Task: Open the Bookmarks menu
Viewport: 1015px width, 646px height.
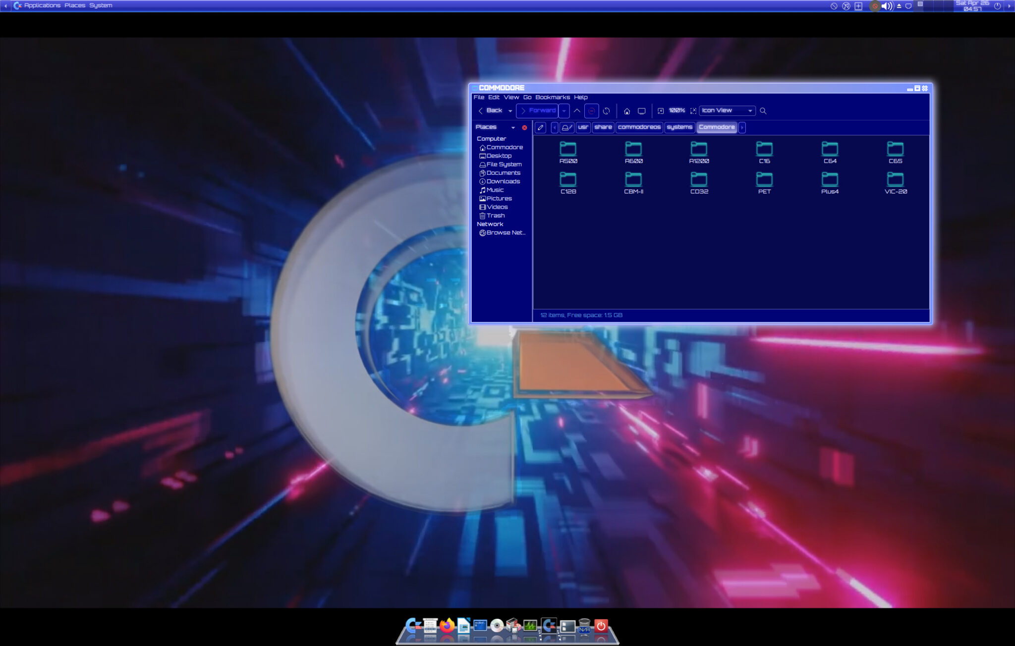Action: pos(552,97)
